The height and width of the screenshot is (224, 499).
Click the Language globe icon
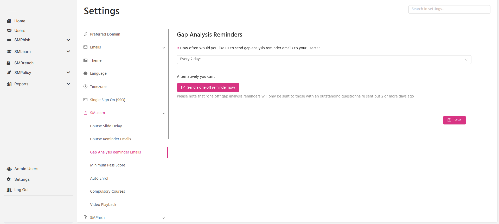(85, 73)
